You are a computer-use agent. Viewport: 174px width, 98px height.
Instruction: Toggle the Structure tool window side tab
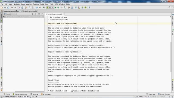(x=1, y=29)
